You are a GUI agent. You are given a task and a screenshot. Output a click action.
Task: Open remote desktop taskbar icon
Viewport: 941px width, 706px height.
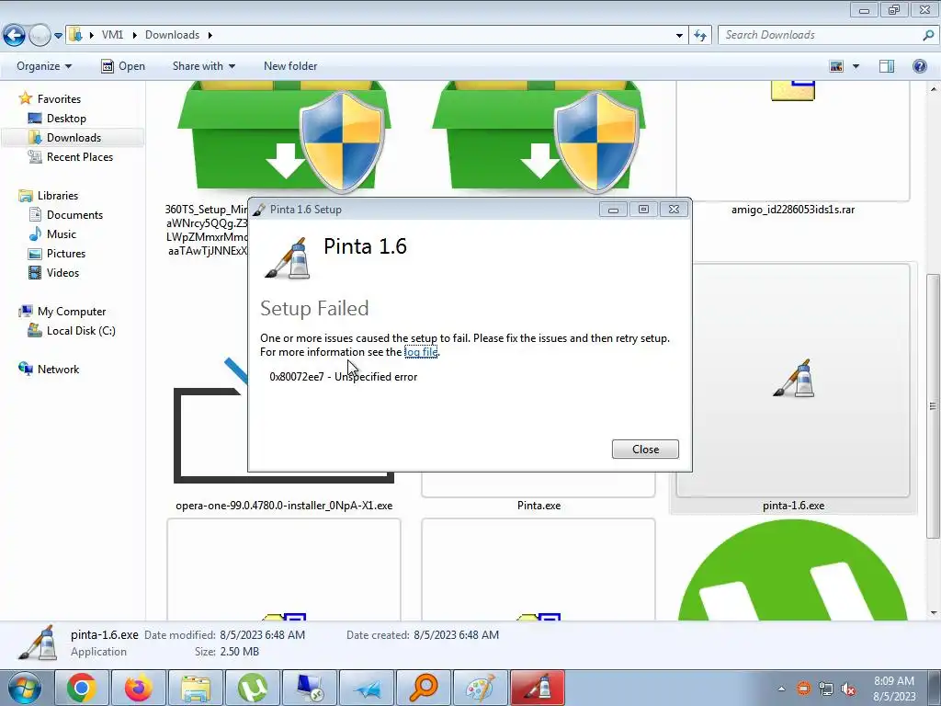click(x=309, y=688)
